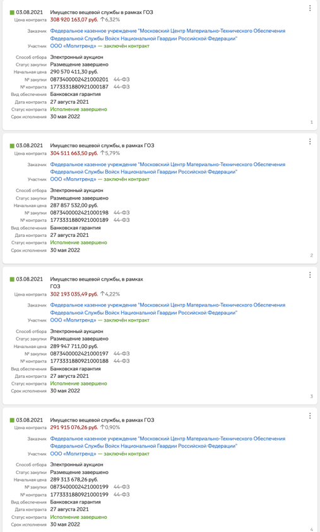Open three-dot menu of first procurement card
320x532 pixels.
(x=310, y=8)
